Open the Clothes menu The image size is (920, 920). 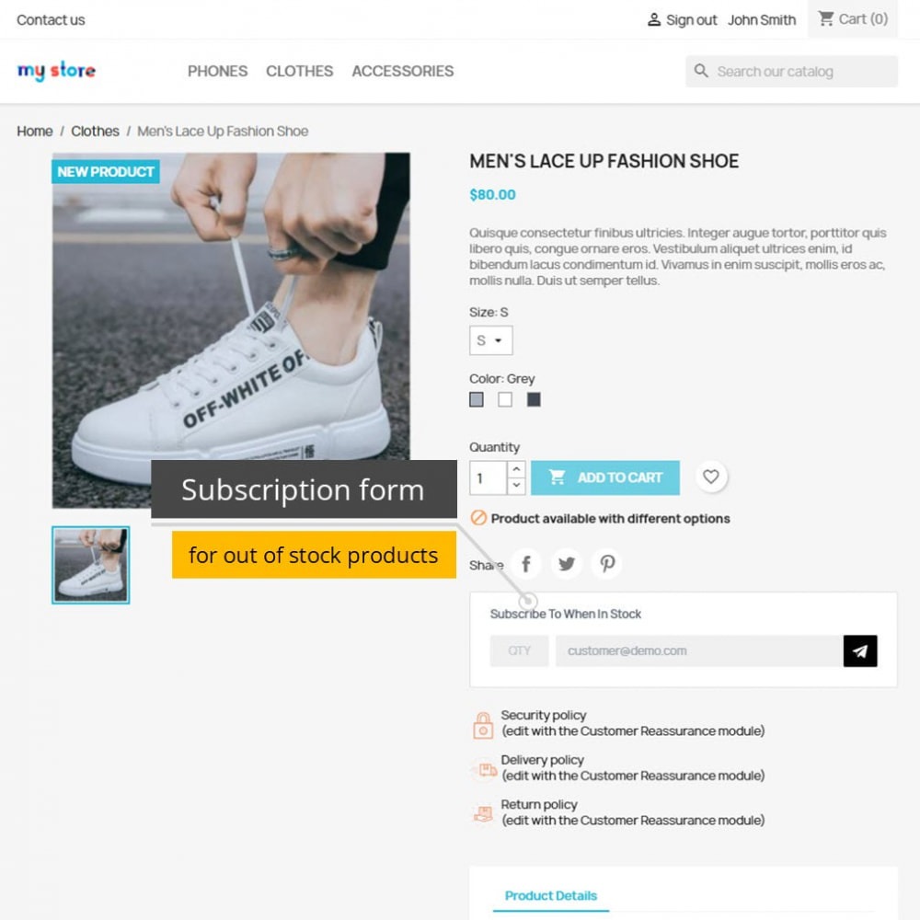299,71
